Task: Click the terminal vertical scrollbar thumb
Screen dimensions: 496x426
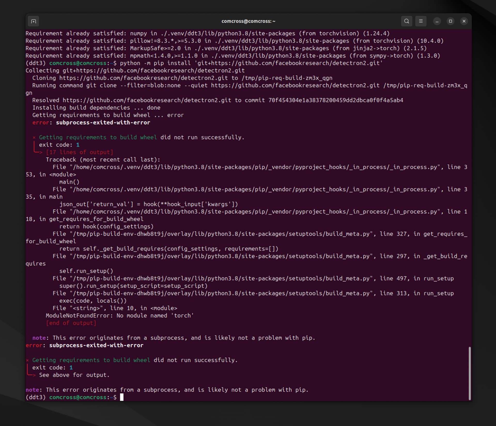Action: point(469,373)
